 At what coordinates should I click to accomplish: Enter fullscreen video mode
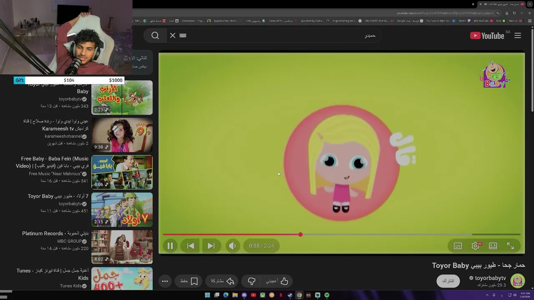pyautogui.click(x=510, y=246)
